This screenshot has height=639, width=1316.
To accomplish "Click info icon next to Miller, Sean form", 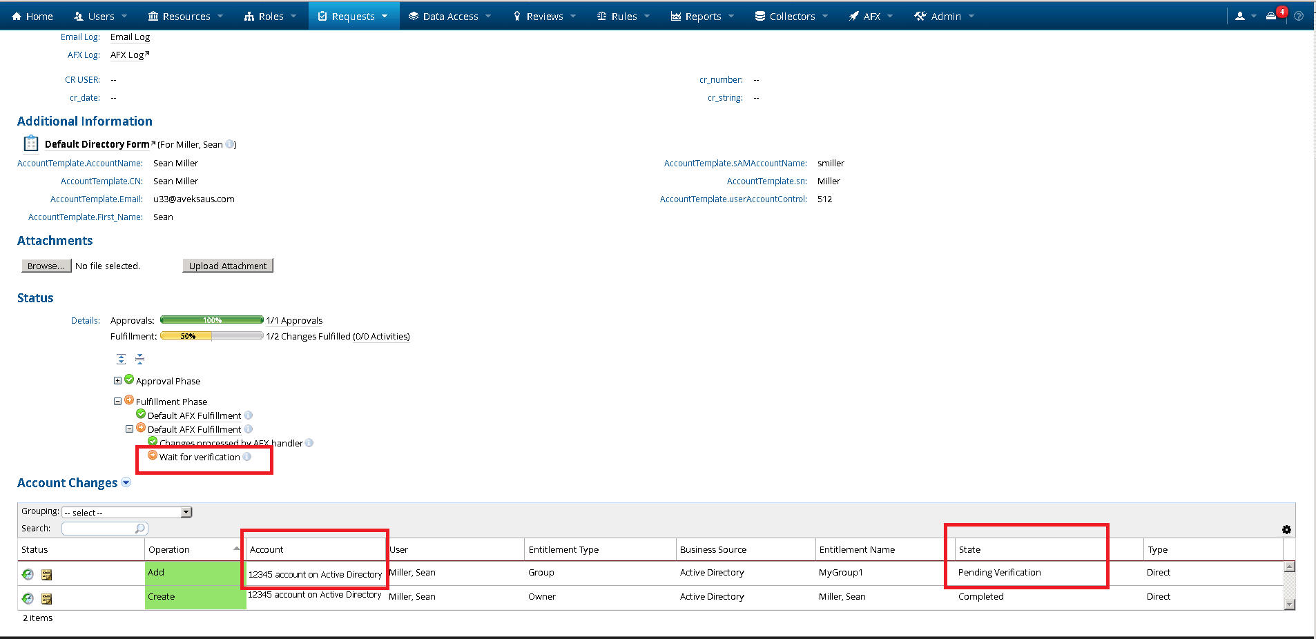I will point(230,144).
